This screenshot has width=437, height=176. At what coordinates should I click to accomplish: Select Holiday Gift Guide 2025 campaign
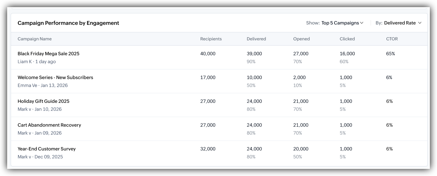(x=43, y=101)
